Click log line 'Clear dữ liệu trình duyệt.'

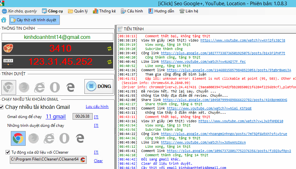[167, 163]
